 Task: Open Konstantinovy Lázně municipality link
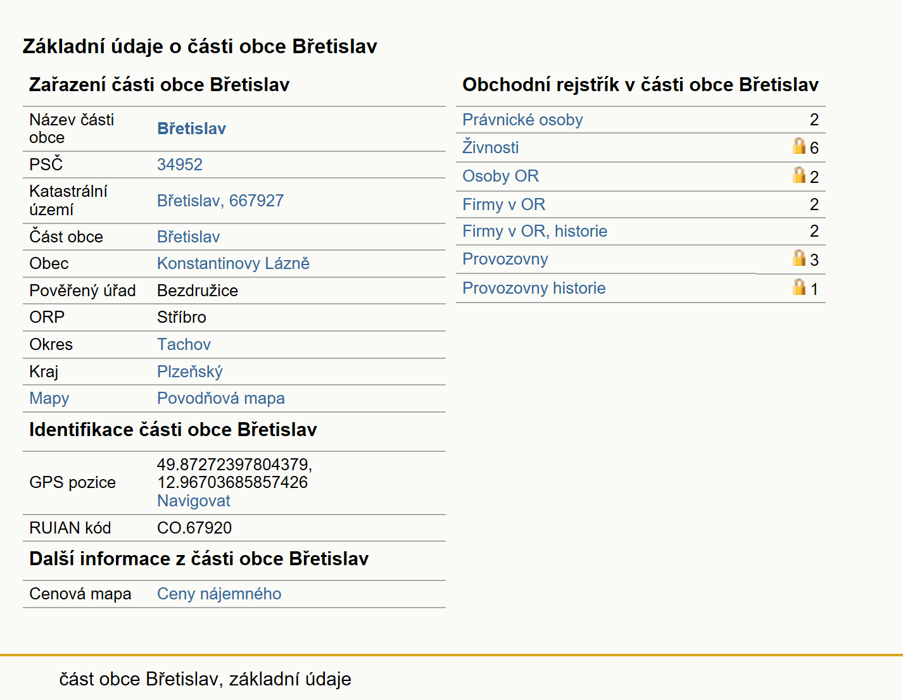(x=233, y=263)
